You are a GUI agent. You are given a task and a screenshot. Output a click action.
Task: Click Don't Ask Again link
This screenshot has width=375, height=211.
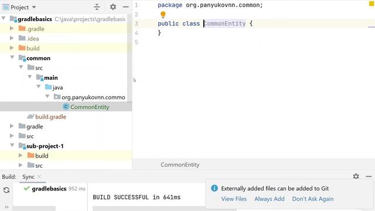(x=312, y=199)
